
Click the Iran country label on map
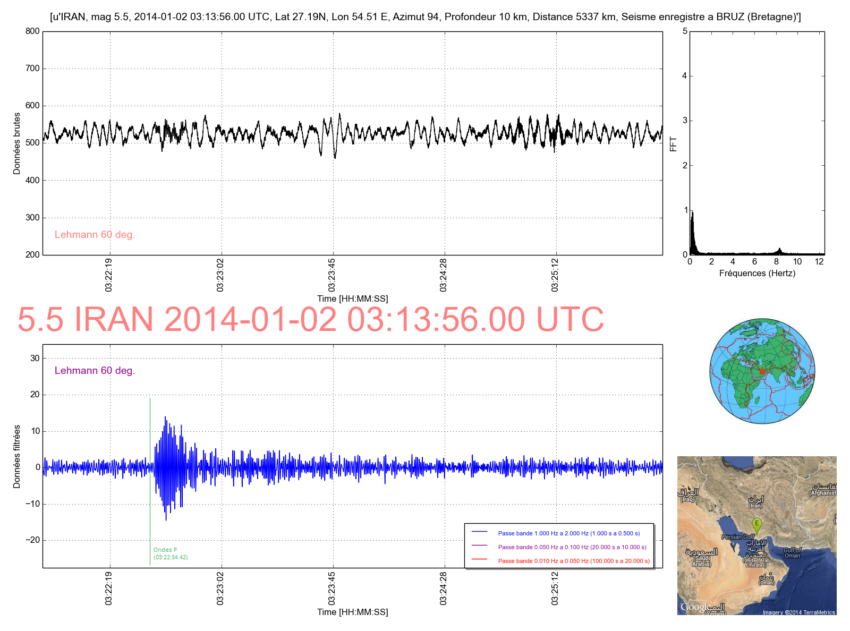[x=755, y=502]
